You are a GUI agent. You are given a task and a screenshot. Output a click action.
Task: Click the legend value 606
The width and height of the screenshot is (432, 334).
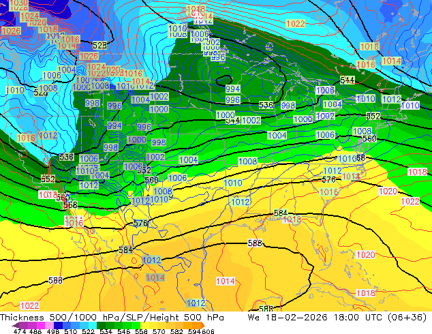pyautogui.click(x=208, y=331)
